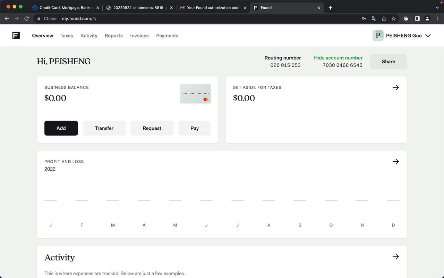Screen dimensions: 444x278
Task: Click the browser share icon
Action: coord(384,18)
